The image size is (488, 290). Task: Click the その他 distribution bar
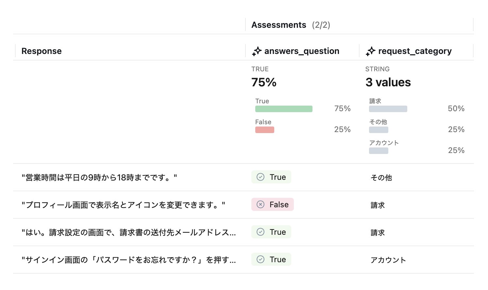click(x=379, y=130)
